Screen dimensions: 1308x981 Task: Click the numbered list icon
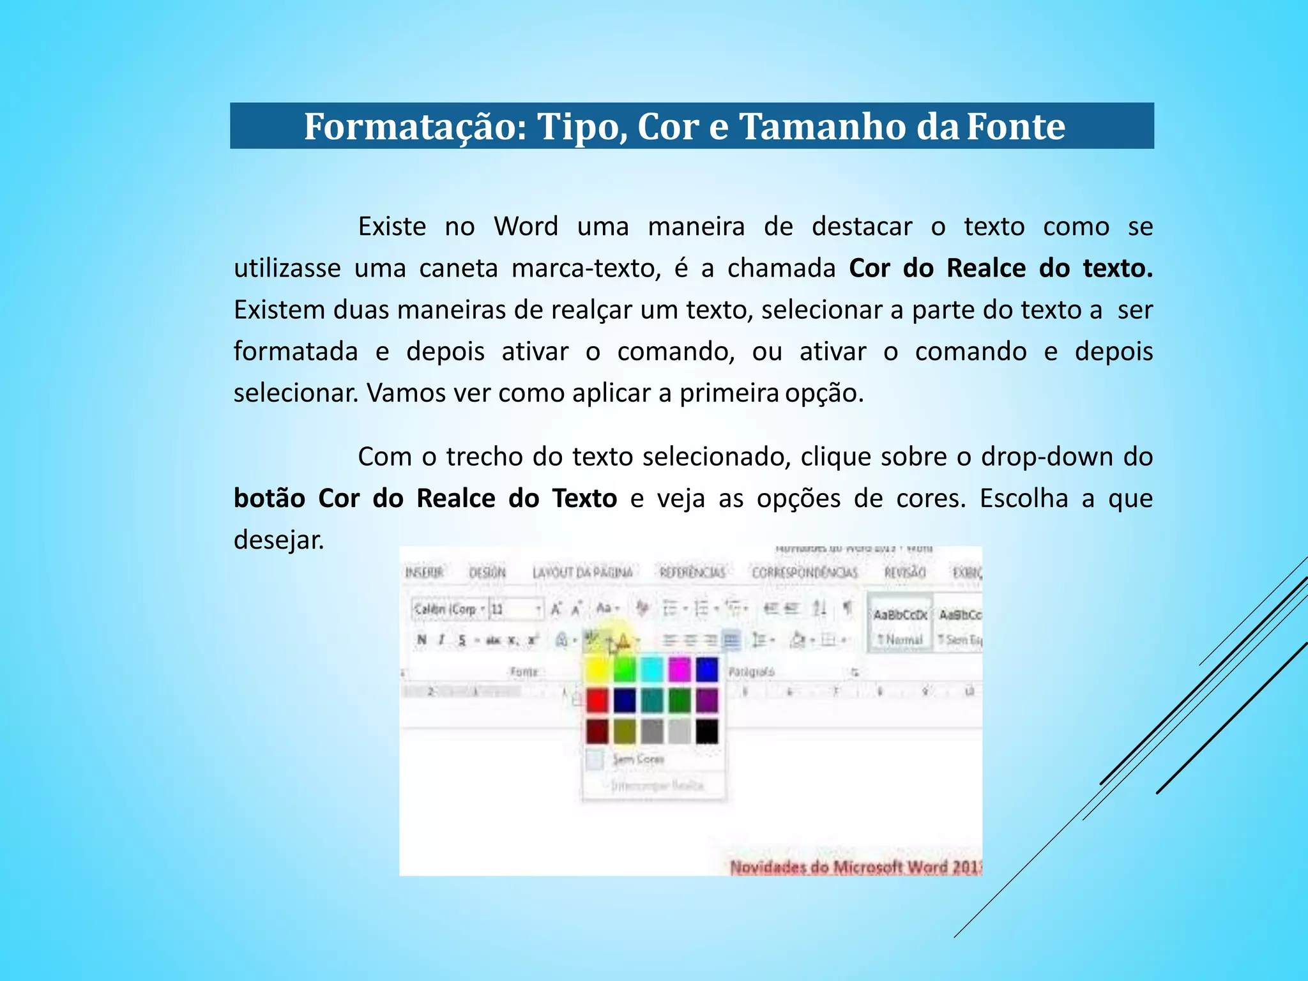tap(701, 609)
